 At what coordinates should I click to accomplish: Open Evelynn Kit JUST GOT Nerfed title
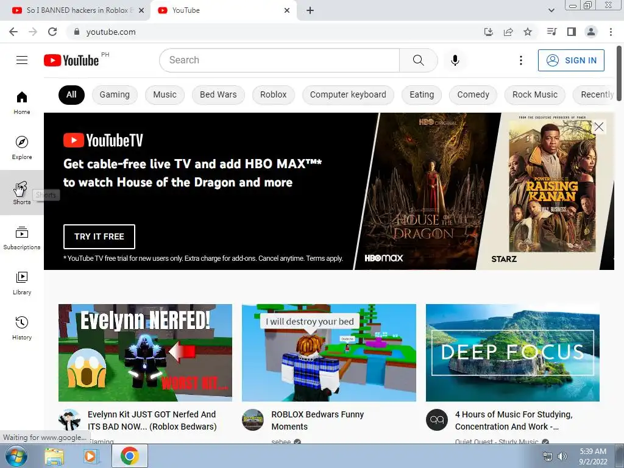click(x=152, y=420)
